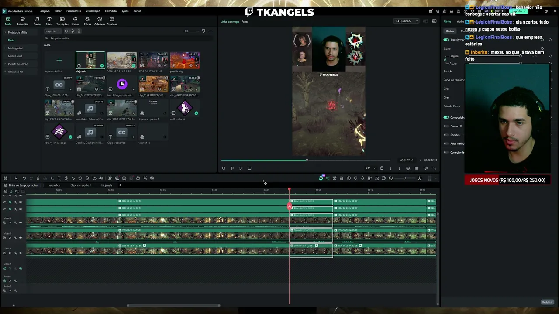Switch to the voznerfco timeline tab
Screen dimensions: 559x314
54,185
